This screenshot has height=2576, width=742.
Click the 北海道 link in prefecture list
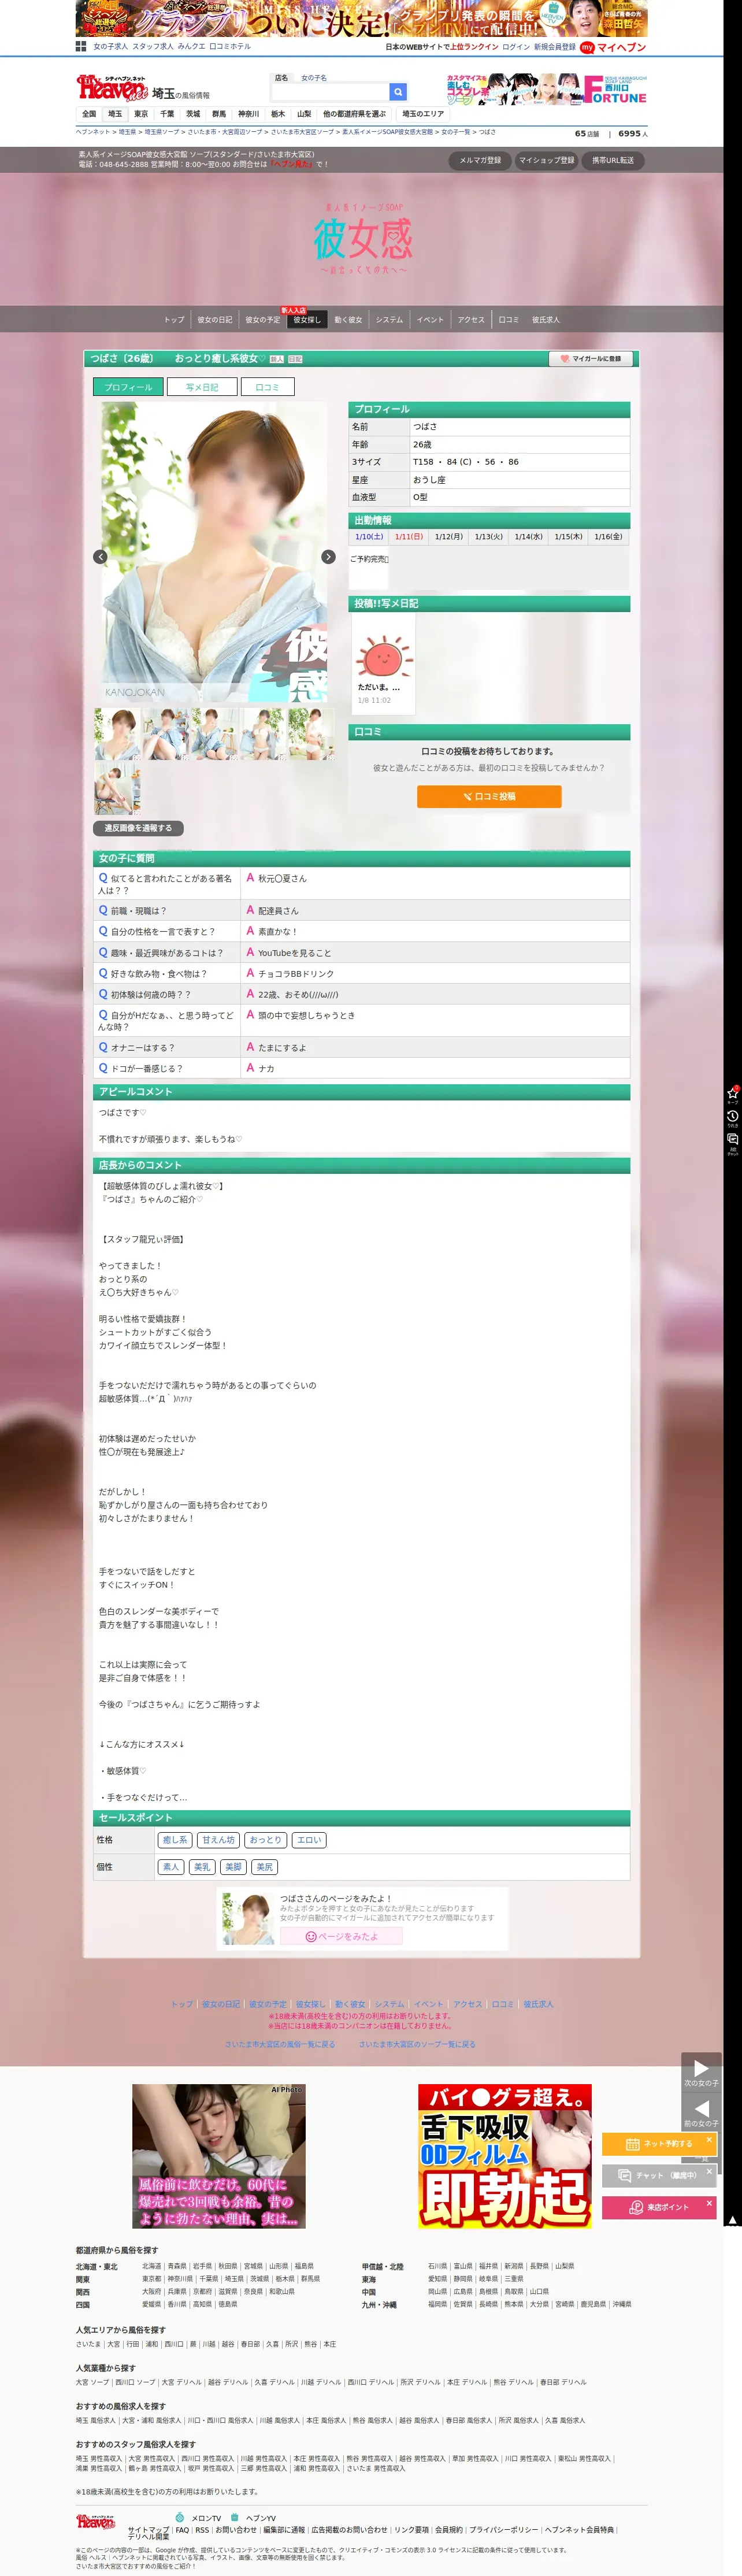pyautogui.click(x=151, y=2266)
